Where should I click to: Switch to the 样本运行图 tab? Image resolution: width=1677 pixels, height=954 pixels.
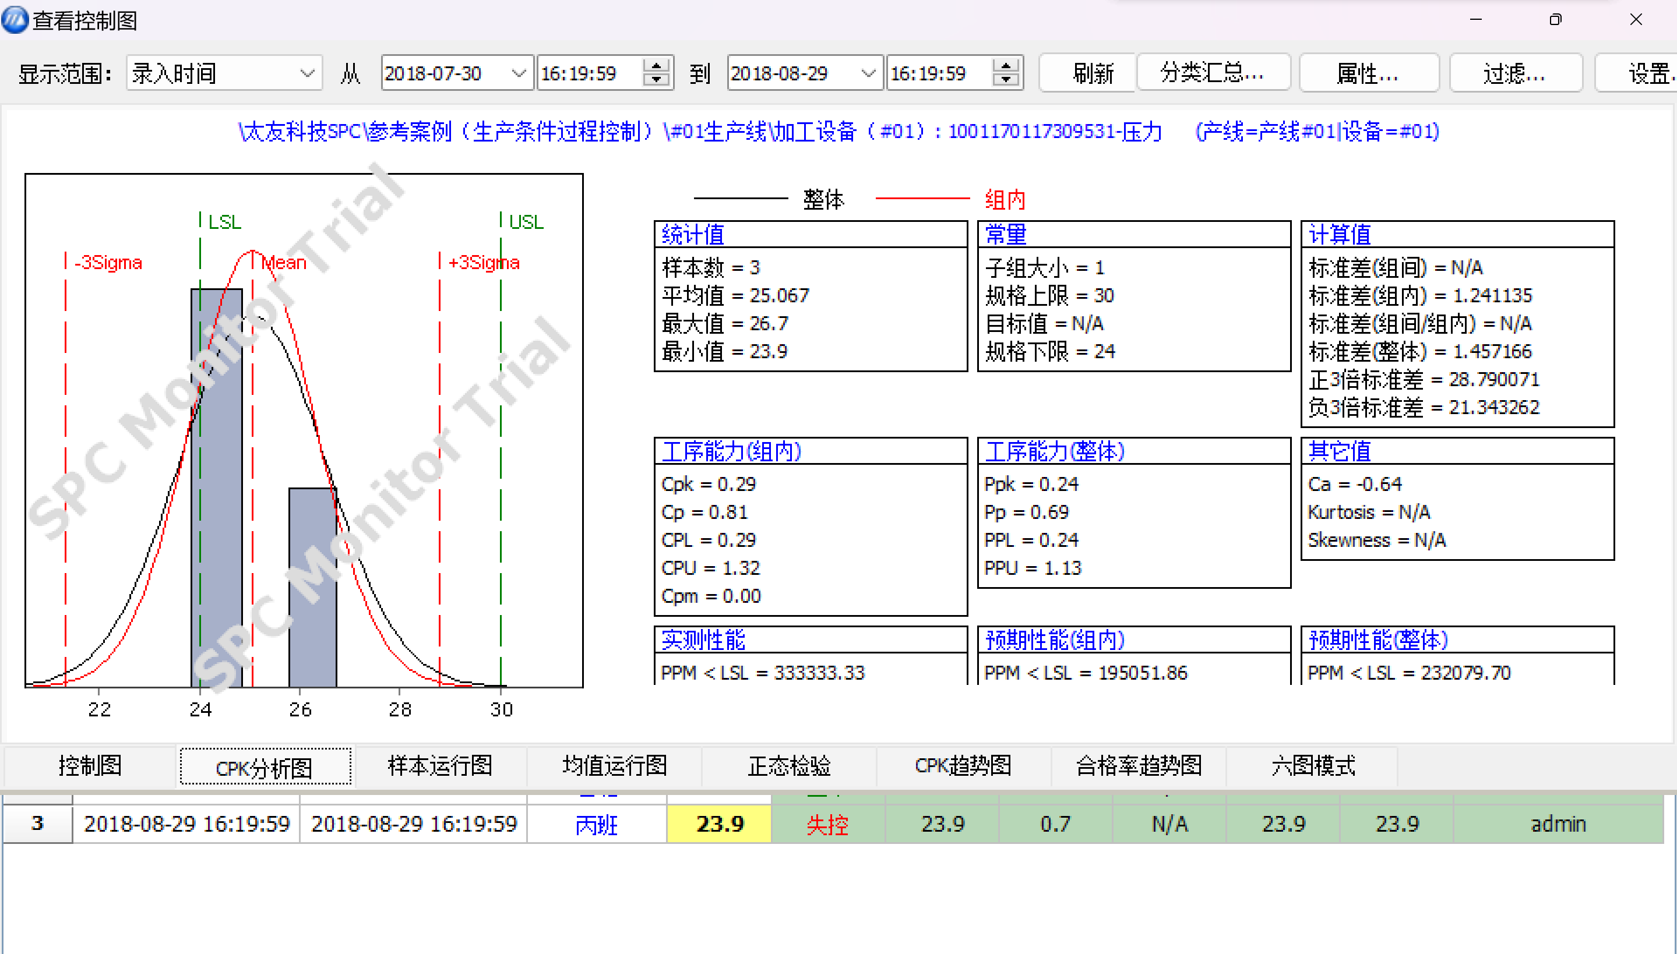pos(440,765)
